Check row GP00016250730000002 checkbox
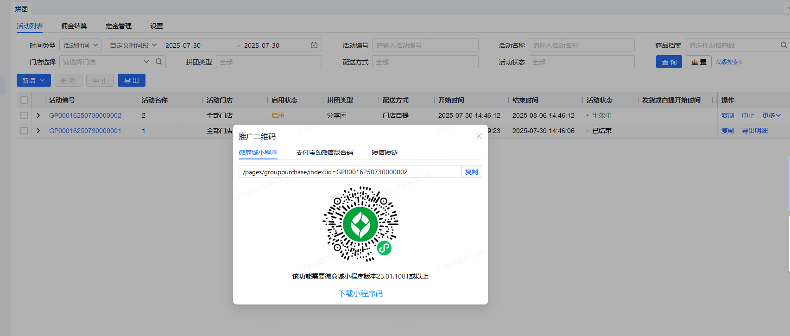This screenshot has height=336, width=790. tap(24, 115)
